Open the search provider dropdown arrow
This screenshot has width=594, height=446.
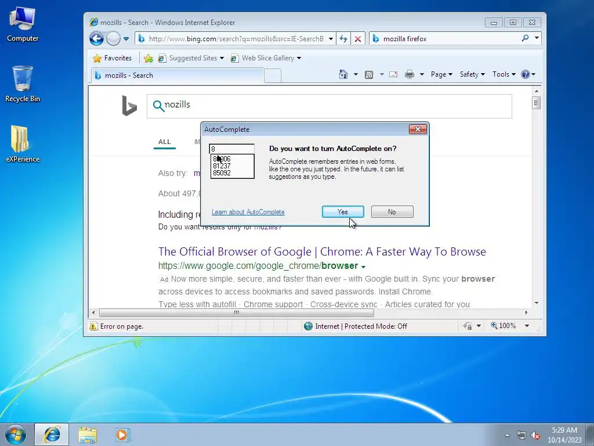coord(537,38)
